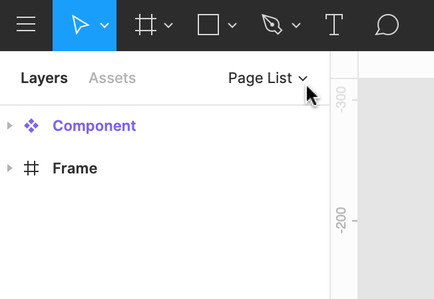The height and width of the screenshot is (299, 434).
Task: Expand the Frame layer
Action: click(9, 168)
